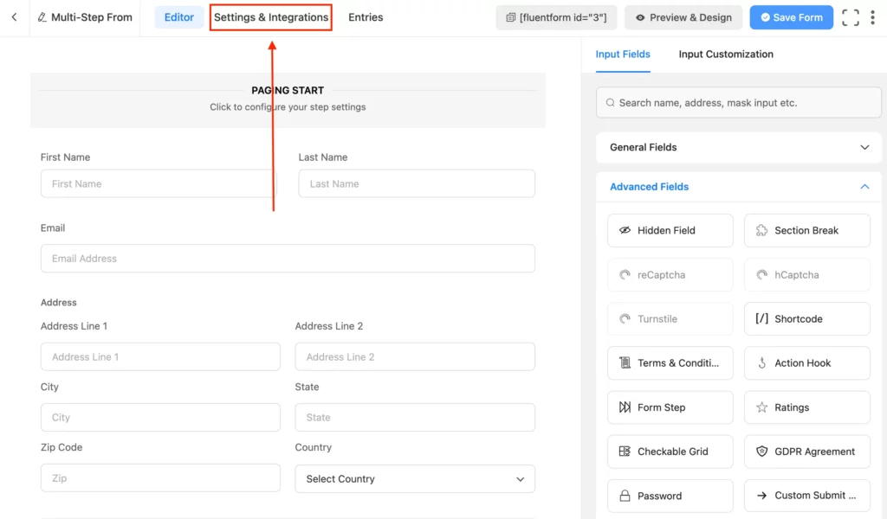Switch to the Entries tab

(x=365, y=16)
